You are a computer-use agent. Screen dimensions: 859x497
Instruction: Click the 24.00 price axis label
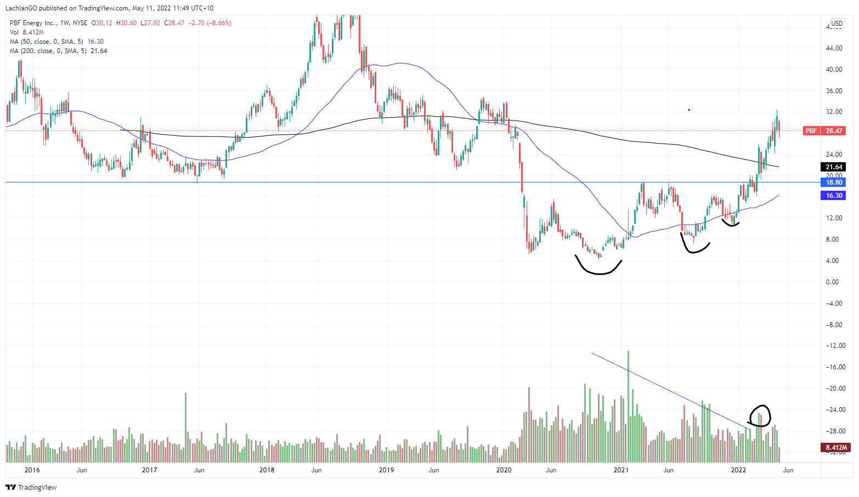(834, 155)
